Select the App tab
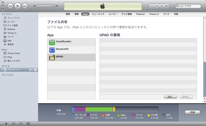206x126 pixels. click(85, 14)
